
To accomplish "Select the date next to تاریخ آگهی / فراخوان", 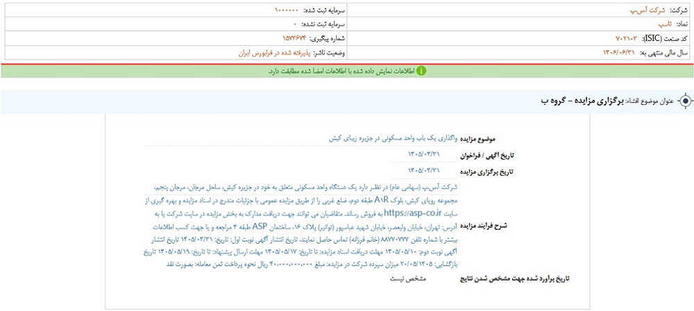I will [x=424, y=155].
